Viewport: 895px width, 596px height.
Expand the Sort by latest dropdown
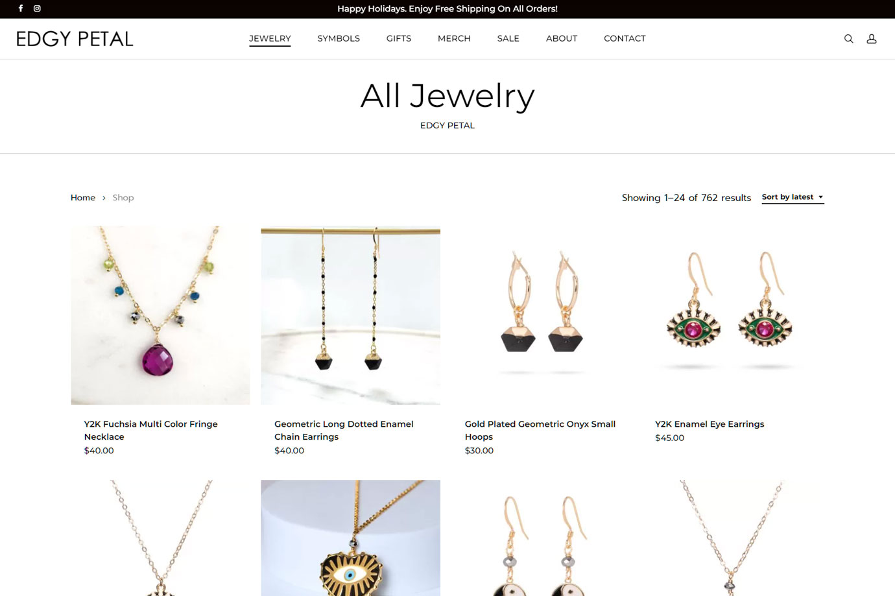tap(793, 197)
